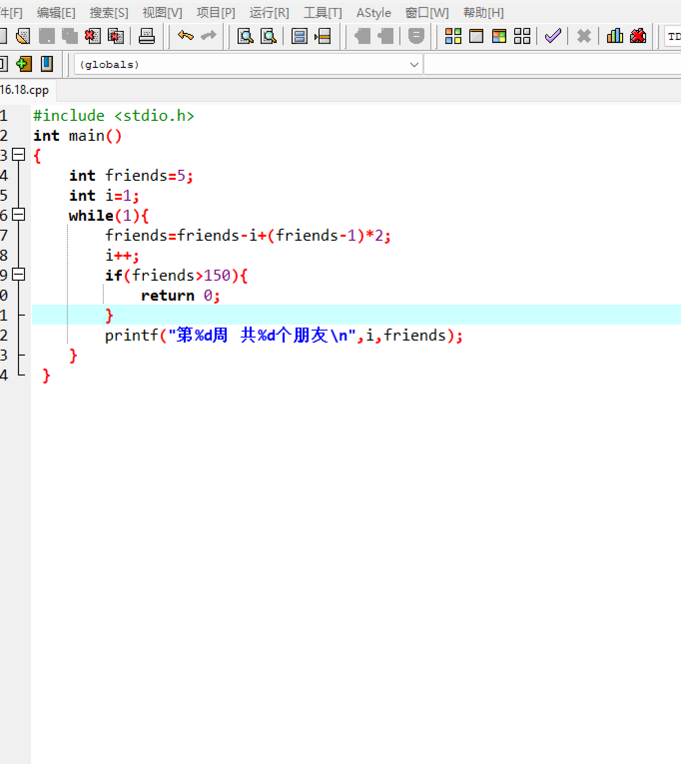Screen dimensions: 681x764
Task: Open Find with magnifier icon
Action: (245, 36)
